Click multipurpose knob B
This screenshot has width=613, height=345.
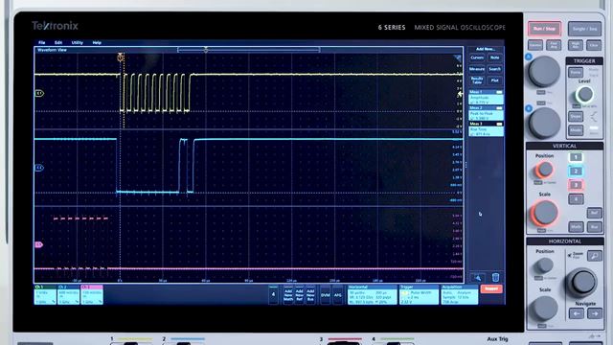pyautogui.click(x=544, y=124)
